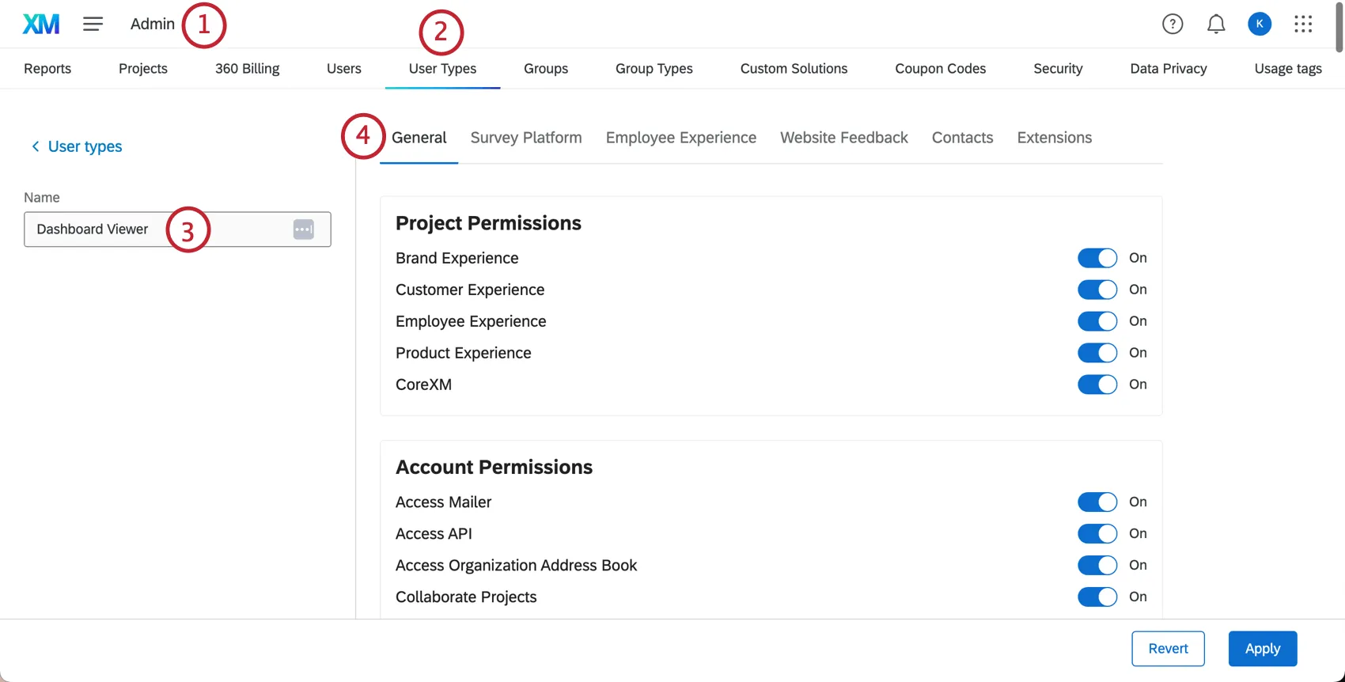Click the Revert button
The width and height of the screenshot is (1345, 682).
(x=1168, y=649)
